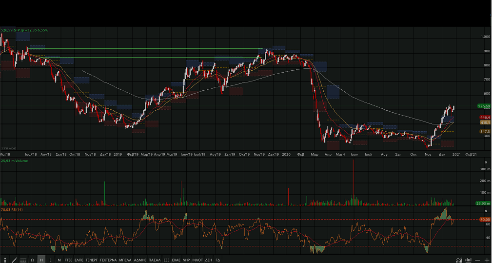Open the ΕΛΠΕ symbol shortcut

coord(79,260)
